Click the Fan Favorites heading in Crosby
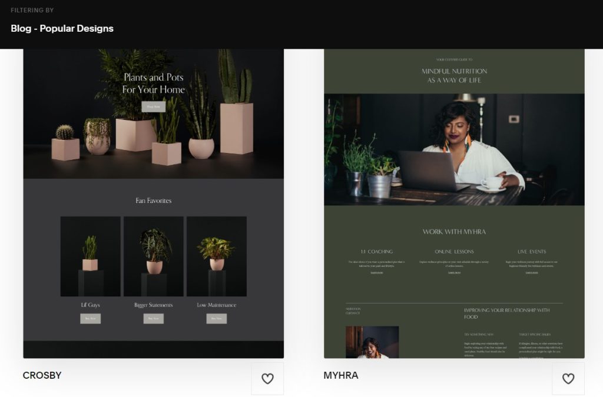 153,201
